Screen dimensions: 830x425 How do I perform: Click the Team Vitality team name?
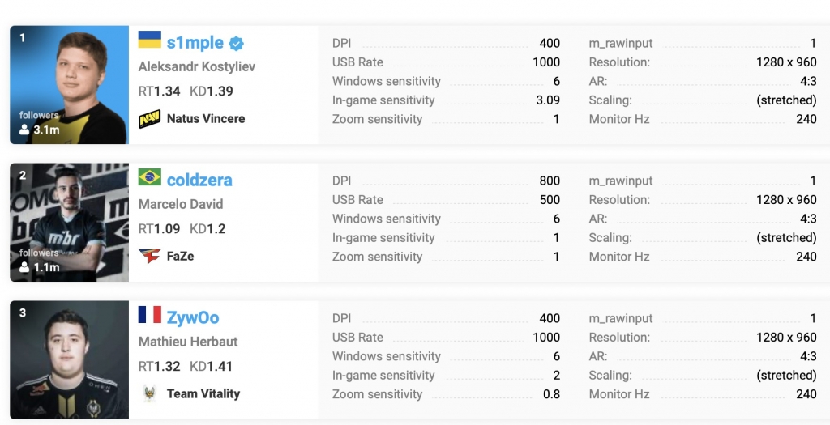click(x=203, y=394)
